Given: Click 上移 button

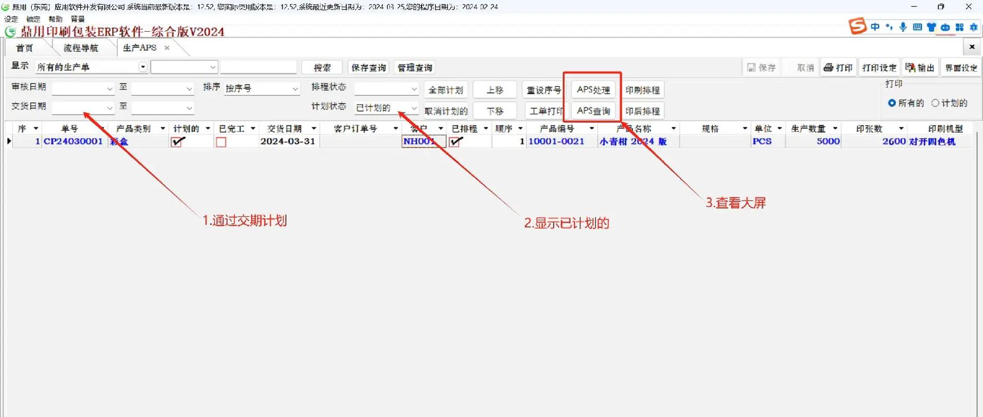Looking at the screenshot, I should [x=495, y=90].
